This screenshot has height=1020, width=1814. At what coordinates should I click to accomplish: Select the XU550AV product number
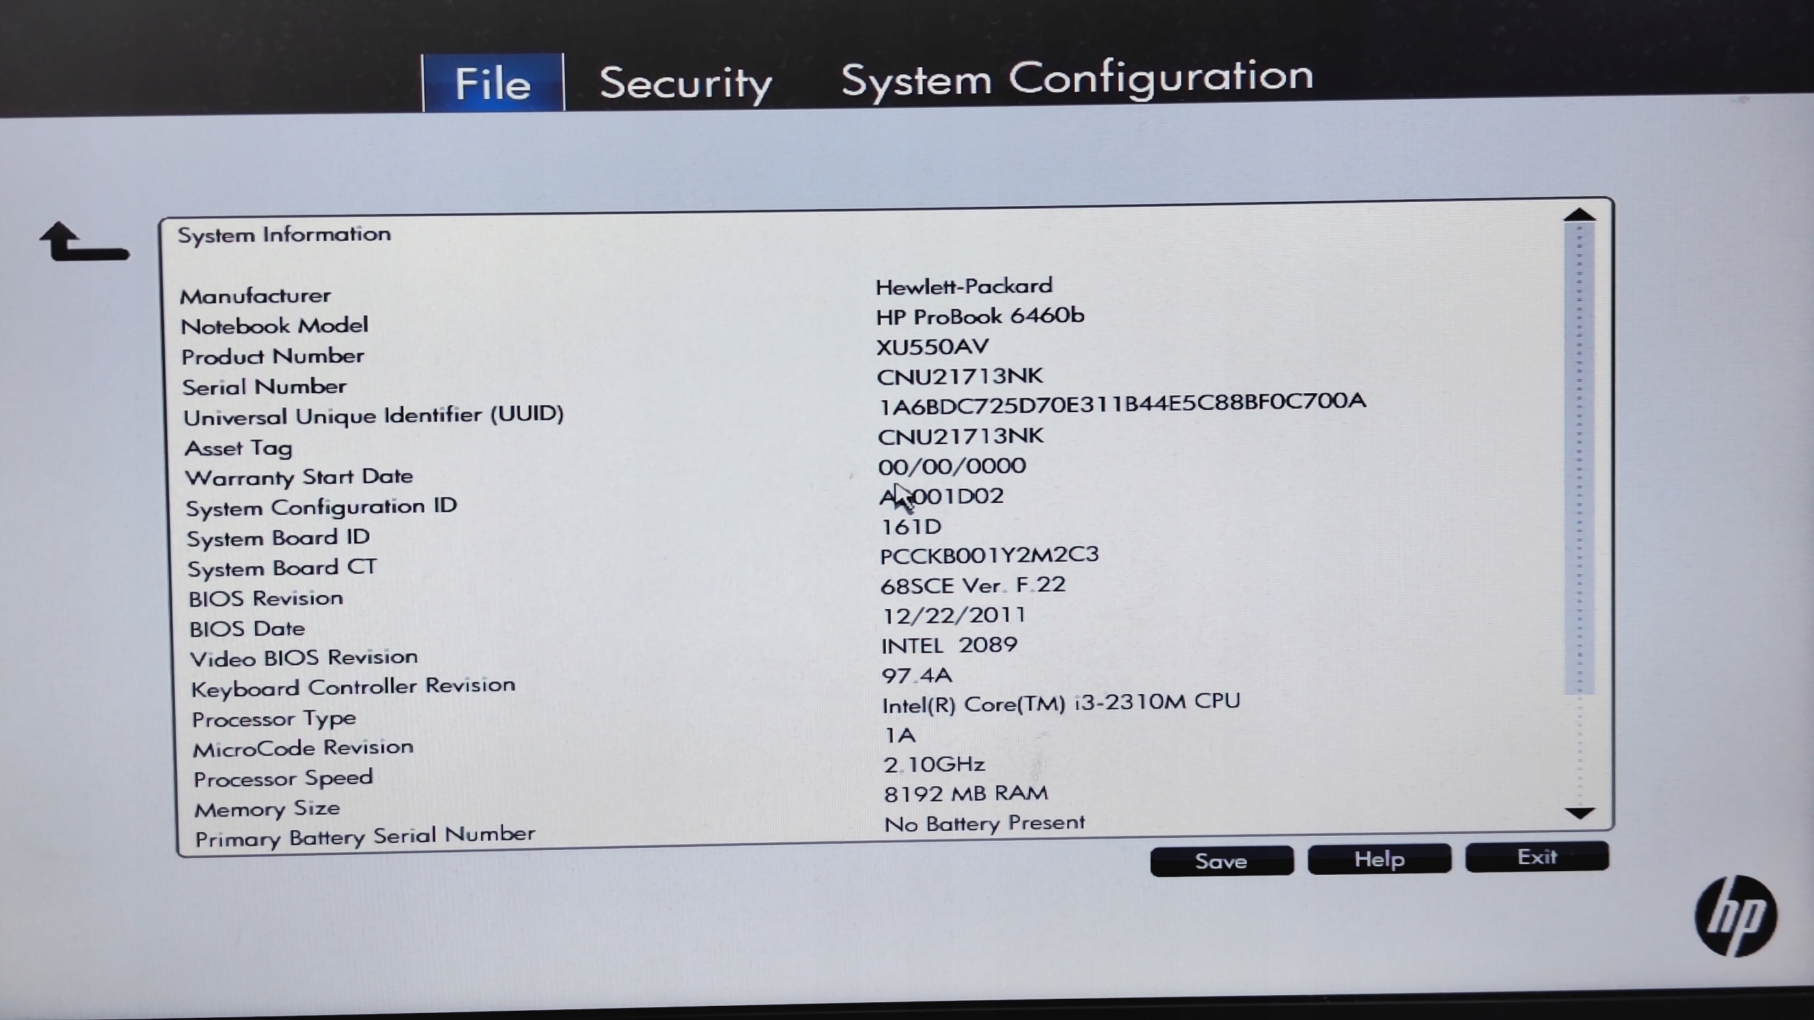coord(933,346)
